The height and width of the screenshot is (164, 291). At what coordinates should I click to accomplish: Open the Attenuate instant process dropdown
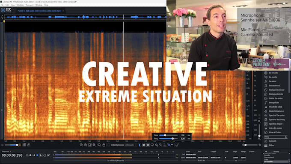pos(130,145)
